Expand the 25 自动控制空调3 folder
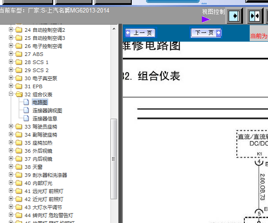The width and height of the screenshot is (268, 223). point(11,38)
